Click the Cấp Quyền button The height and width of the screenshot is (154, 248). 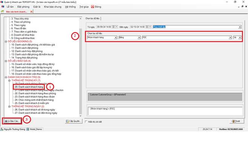tap(74, 121)
